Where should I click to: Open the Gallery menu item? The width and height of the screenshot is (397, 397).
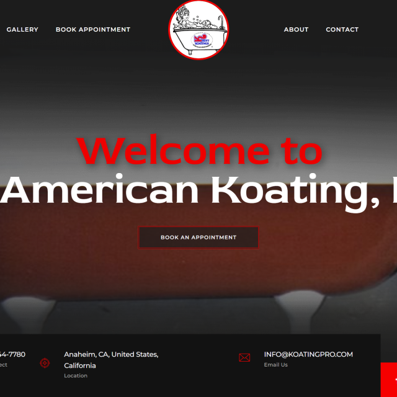(x=22, y=30)
